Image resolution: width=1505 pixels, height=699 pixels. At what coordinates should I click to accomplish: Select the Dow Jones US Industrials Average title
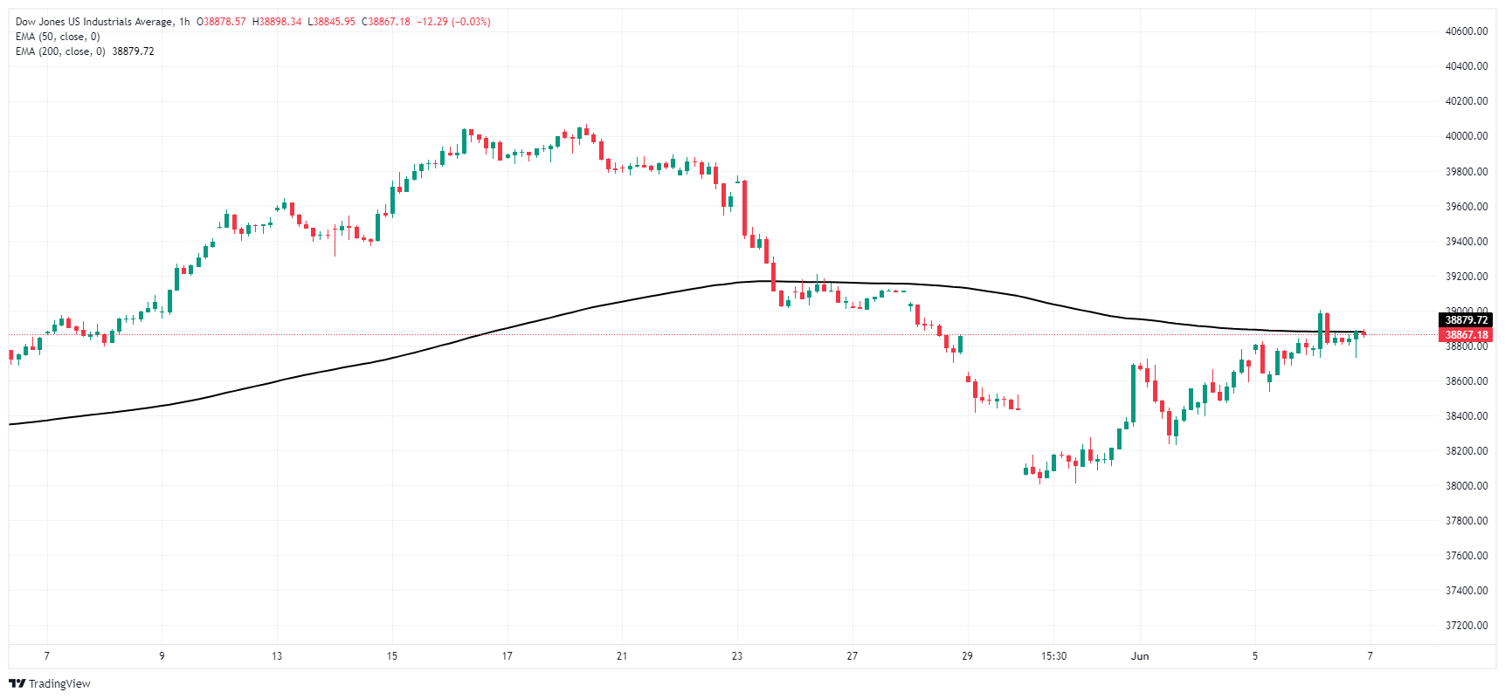coord(94,22)
